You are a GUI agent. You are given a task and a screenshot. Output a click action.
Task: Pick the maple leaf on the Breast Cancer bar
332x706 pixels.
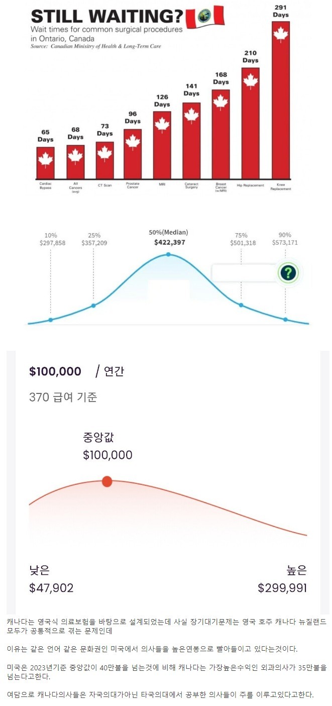(220, 102)
